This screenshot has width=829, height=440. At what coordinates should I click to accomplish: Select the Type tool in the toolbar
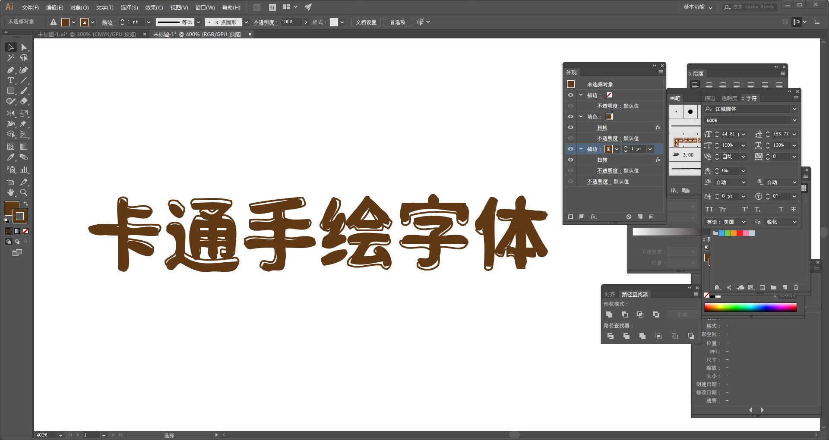click(x=10, y=80)
